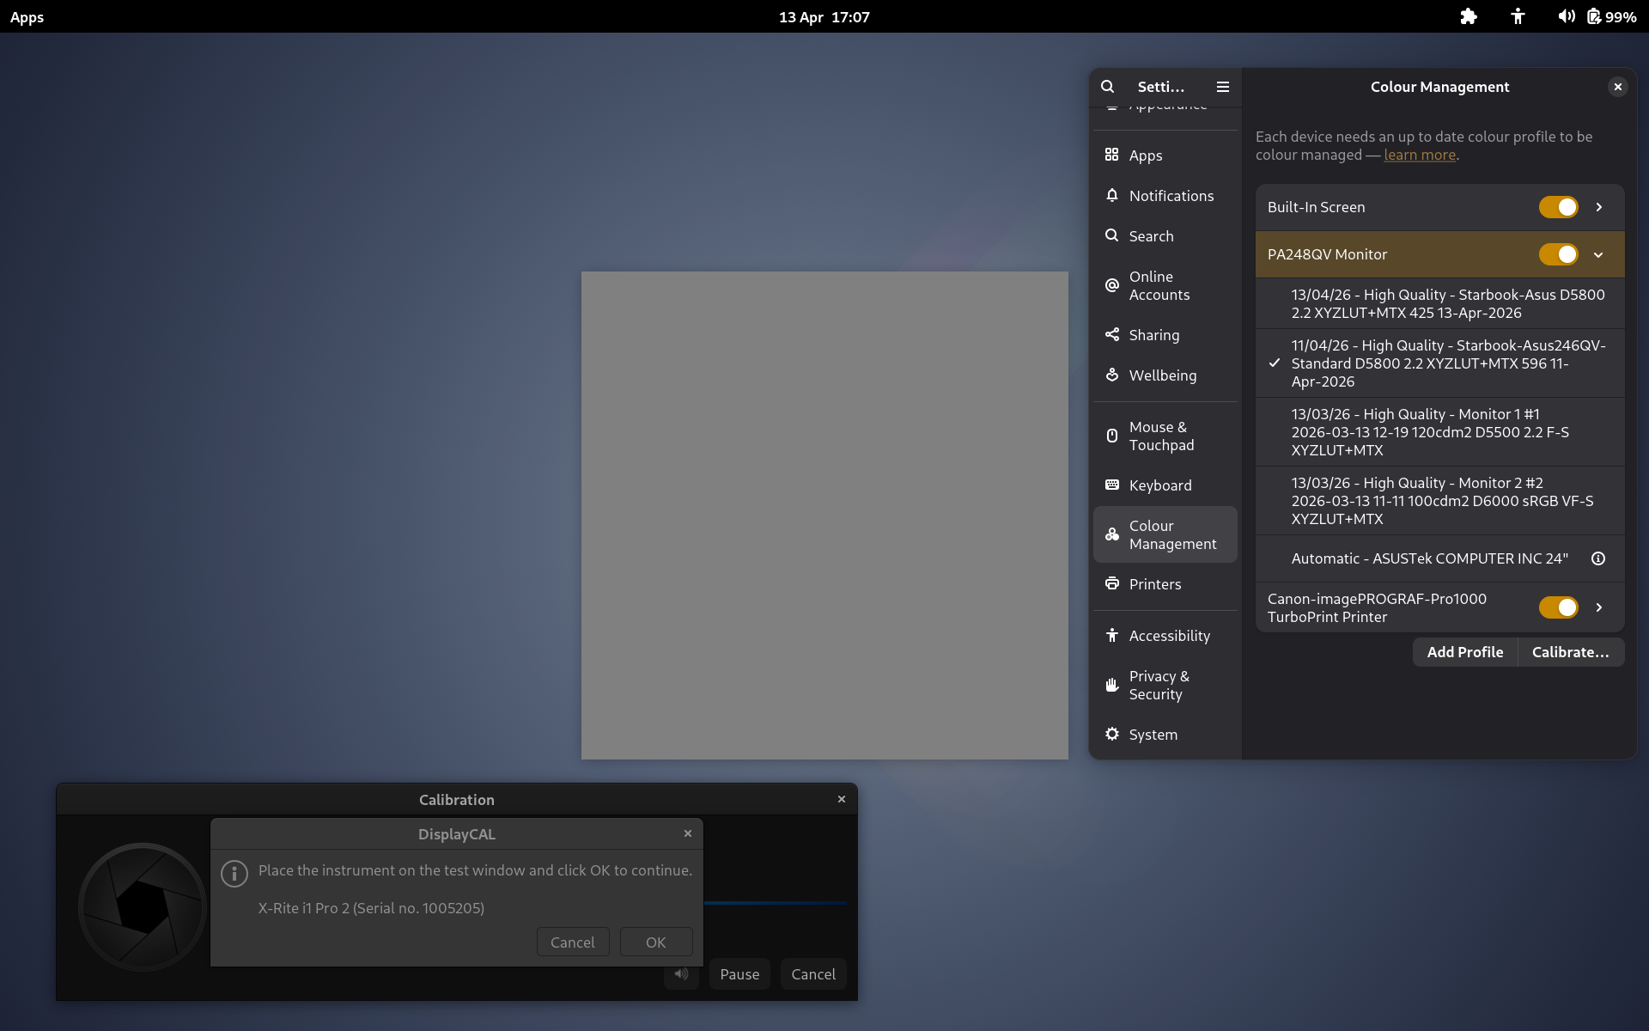Screen dimensions: 1649x1031
Task: Toggle sound icon in Calibration window
Action: point(681,974)
